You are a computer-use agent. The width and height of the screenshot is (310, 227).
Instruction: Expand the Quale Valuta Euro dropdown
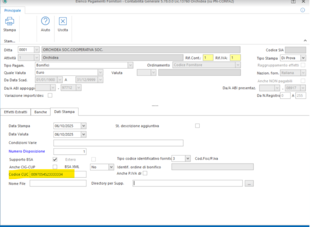[x=101, y=72]
